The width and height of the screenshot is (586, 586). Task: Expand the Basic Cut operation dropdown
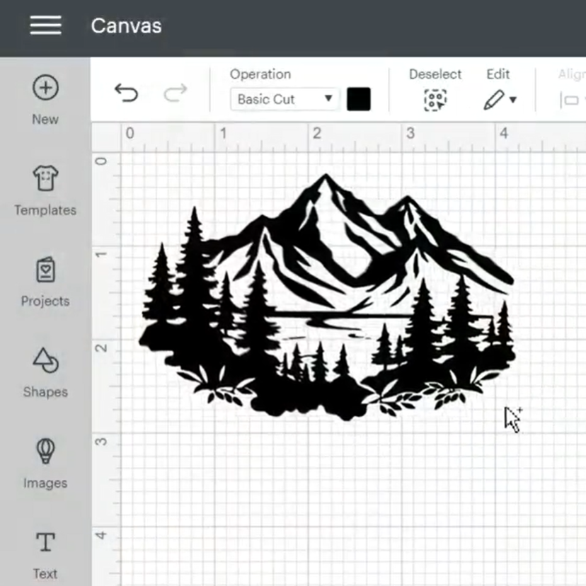(285, 99)
